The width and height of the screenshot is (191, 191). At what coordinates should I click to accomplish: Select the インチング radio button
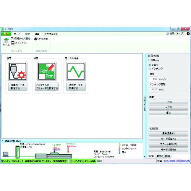(x=150, y=69)
